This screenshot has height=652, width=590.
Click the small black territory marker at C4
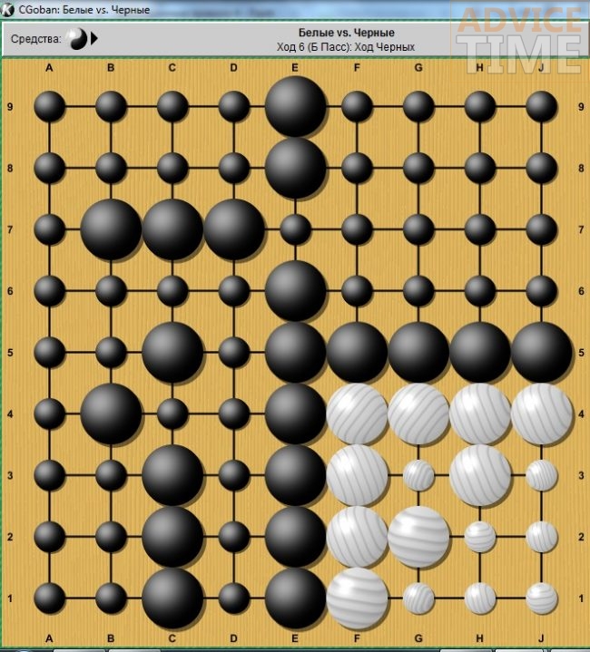click(x=172, y=414)
